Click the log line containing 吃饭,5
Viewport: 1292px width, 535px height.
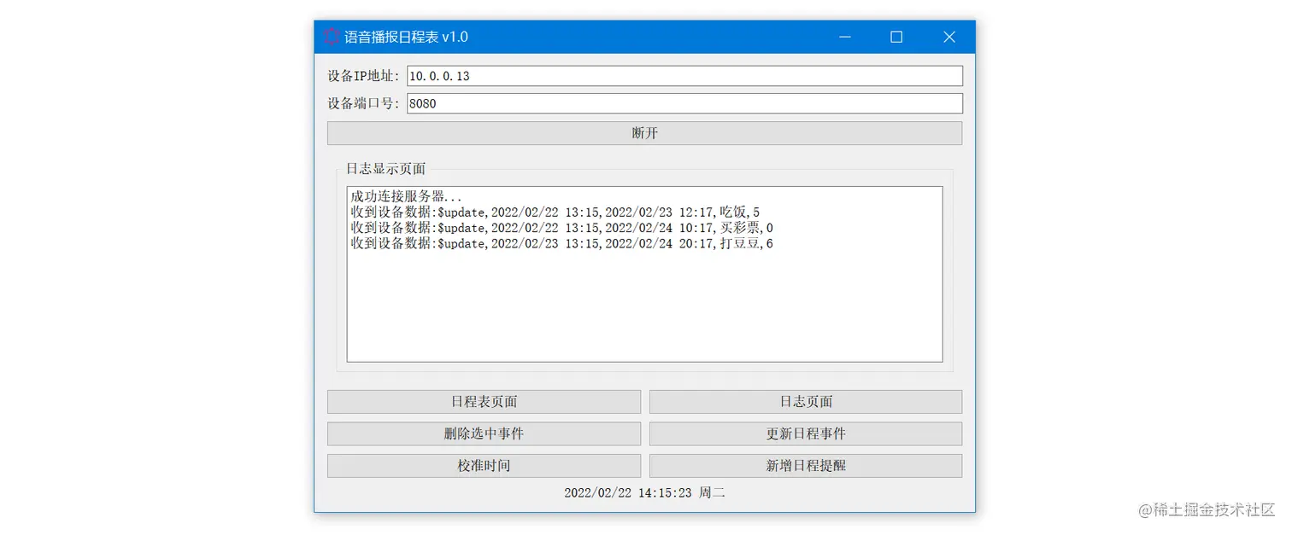coord(555,212)
